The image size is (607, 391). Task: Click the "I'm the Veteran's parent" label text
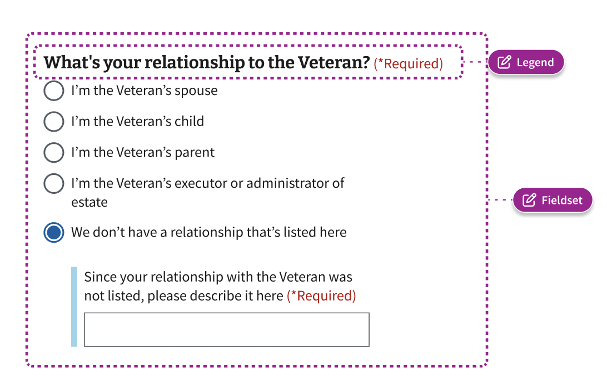pyautogui.click(x=142, y=152)
